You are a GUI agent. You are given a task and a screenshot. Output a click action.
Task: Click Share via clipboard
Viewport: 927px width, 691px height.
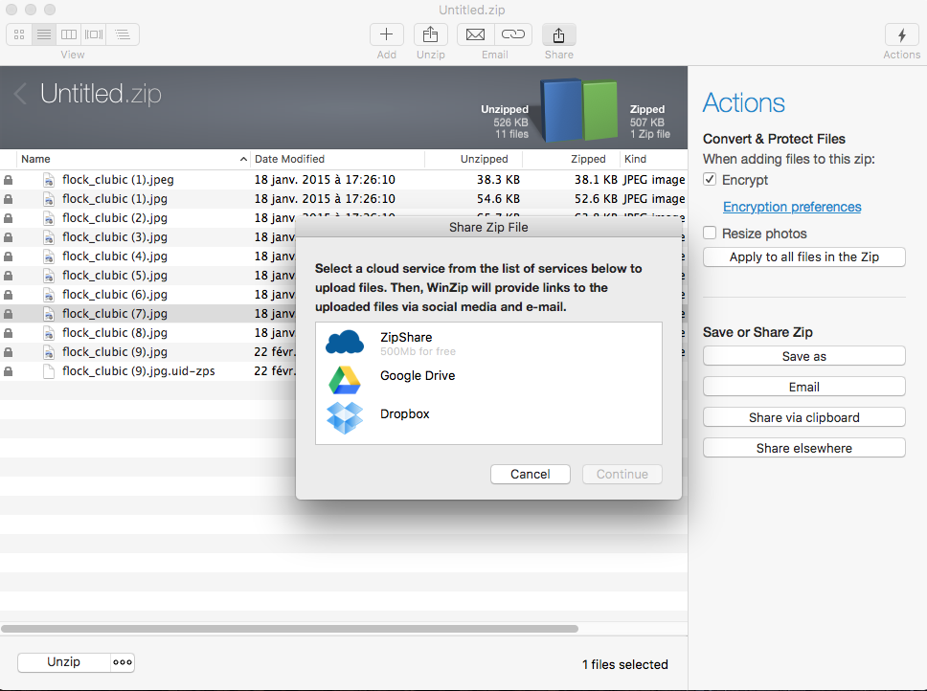point(803,416)
